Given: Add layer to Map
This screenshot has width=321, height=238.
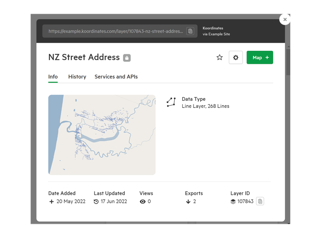Looking at the screenshot, I should coord(260,57).
